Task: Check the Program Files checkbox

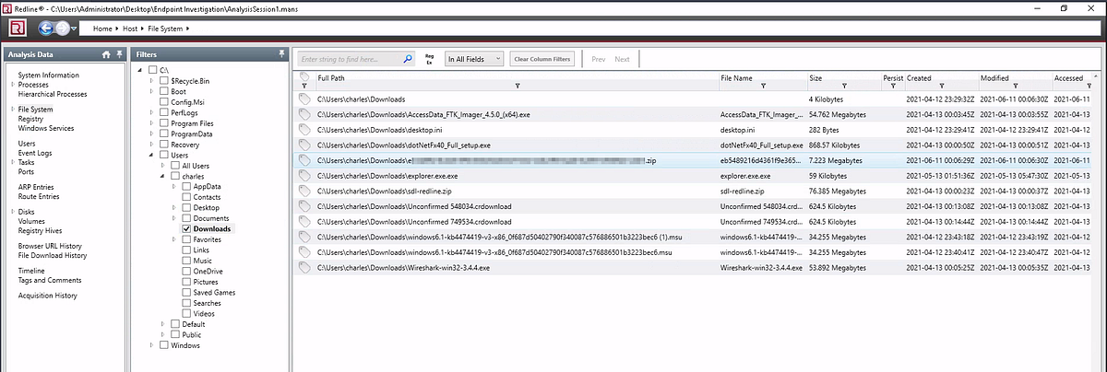Action: pyautogui.click(x=164, y=123)
